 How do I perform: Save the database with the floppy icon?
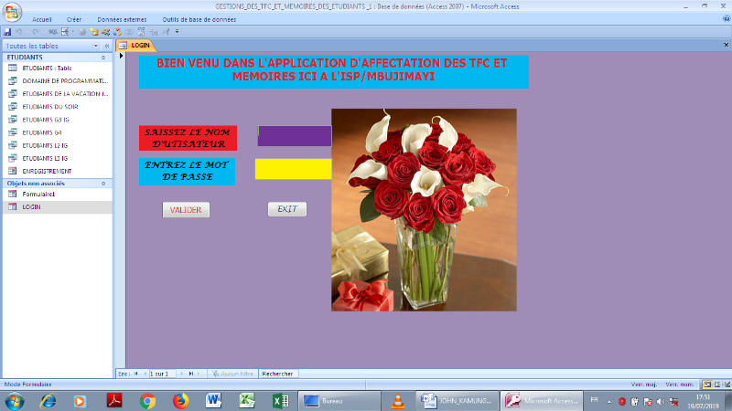tap(7, 32)
